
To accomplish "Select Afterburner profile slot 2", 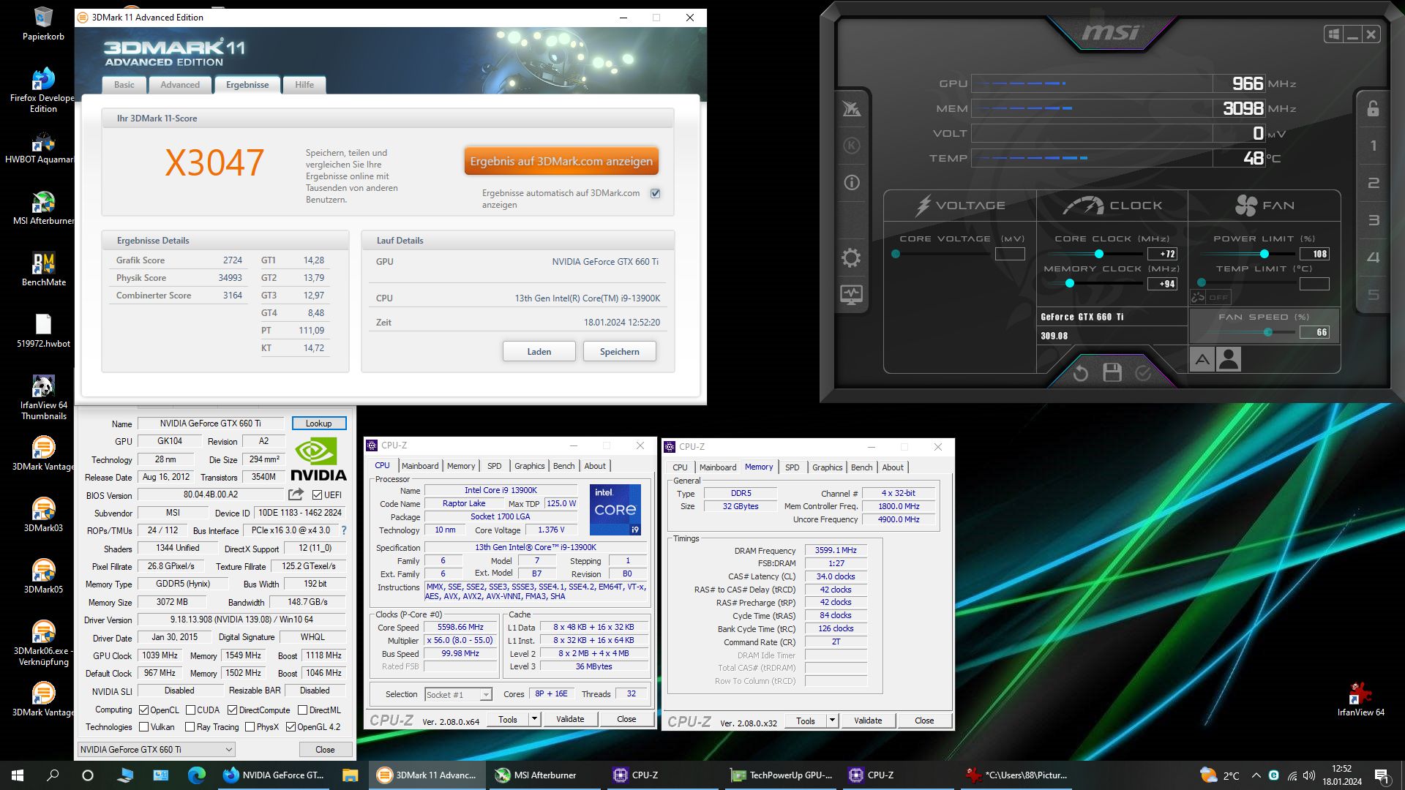I will tap(1373, 183).
